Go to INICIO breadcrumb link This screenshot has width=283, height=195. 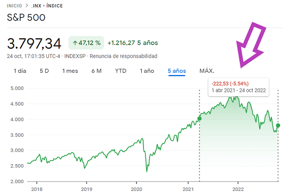click(x=14, y=6)
